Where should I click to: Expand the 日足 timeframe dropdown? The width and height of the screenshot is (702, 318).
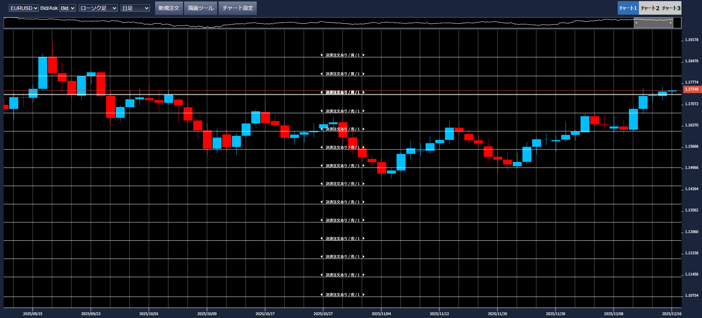coord(135,8)
